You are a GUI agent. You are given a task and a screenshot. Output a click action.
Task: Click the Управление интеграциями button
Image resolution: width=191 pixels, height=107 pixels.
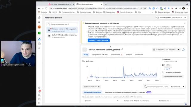(173, 77)
